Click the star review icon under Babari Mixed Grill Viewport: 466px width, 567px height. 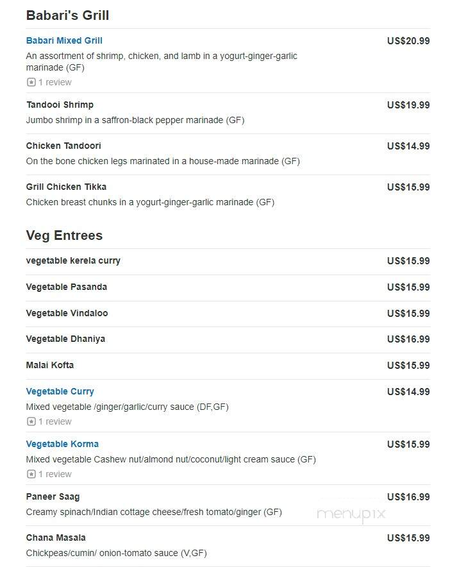coord(31,82)
